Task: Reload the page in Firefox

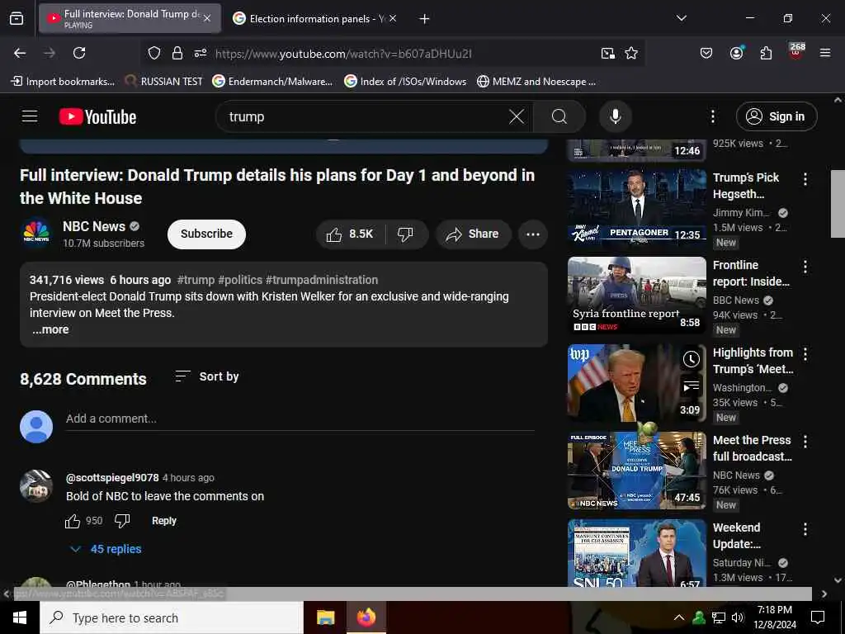Action: (79, 53)
